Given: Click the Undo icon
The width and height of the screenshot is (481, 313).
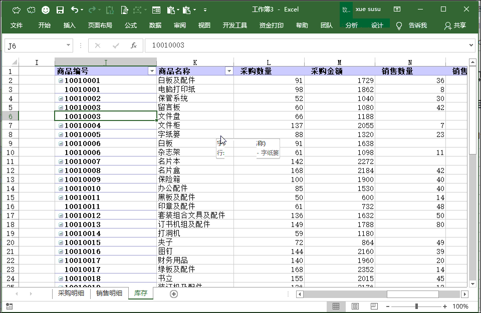Looking at the screenshot, I should point(74,9).
